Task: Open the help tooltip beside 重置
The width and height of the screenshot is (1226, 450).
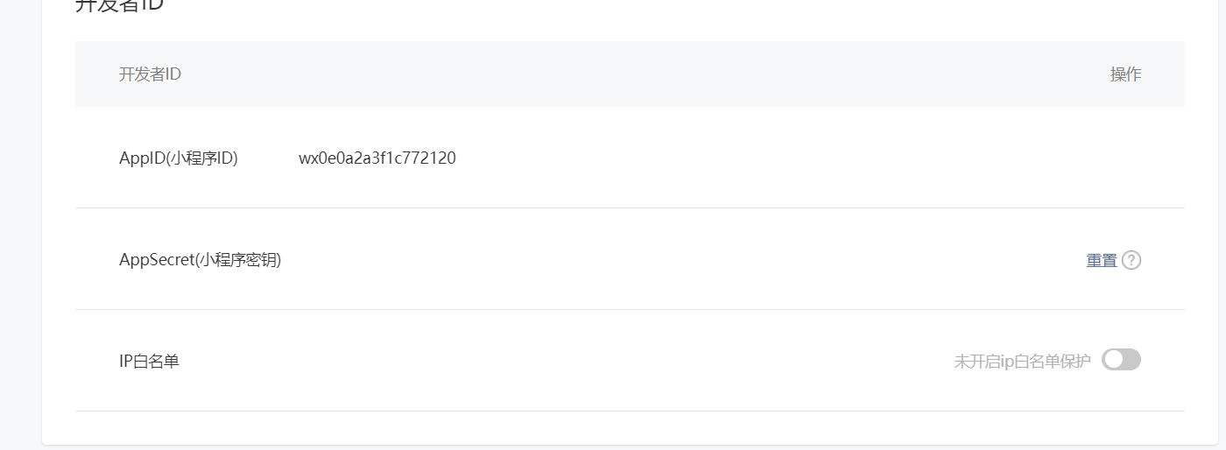Action: point(1131,260)
